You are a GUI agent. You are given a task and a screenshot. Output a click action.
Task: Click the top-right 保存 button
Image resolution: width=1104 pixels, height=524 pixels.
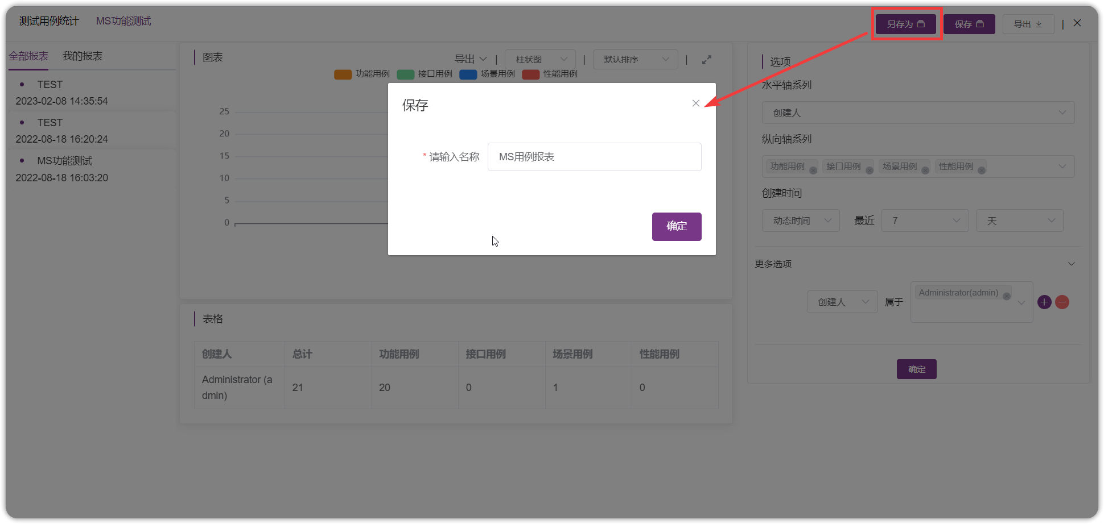coord(969,24)
